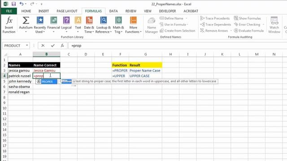Expand the Name Box dropdown
The width and height of the screenshot is (287, 161).
[x=27, y=46]
